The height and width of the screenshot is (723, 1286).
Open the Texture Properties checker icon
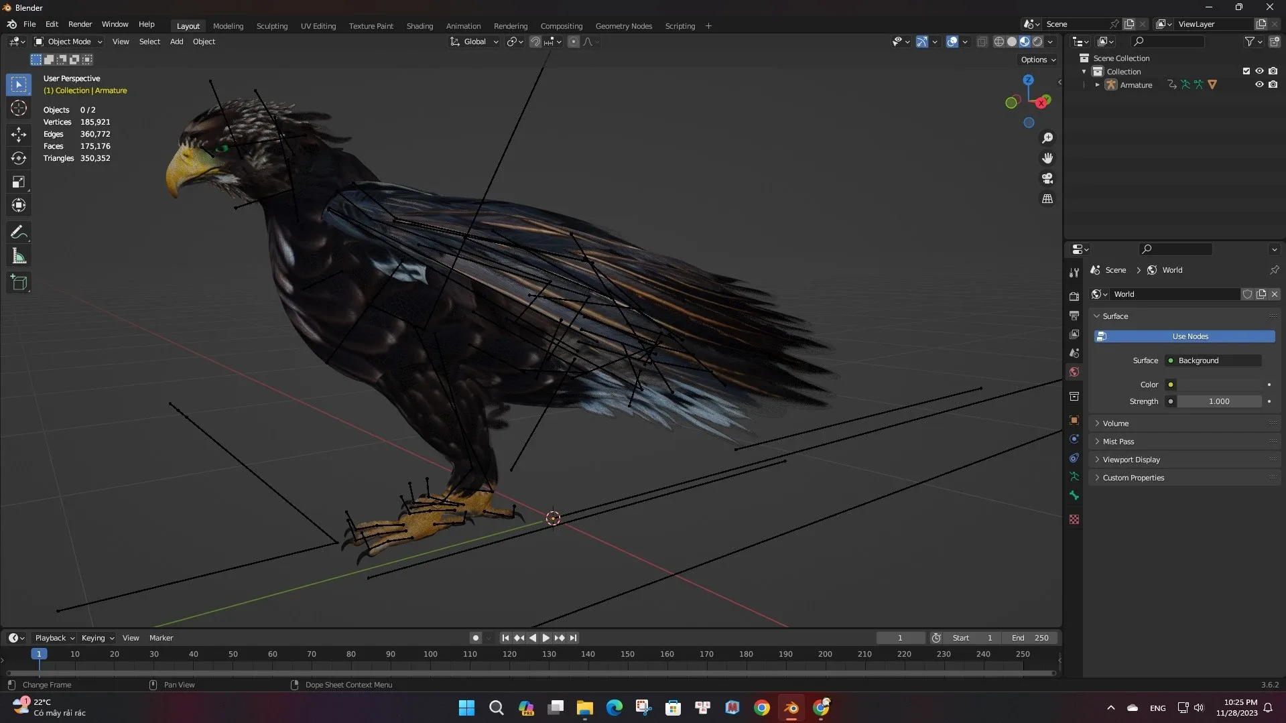(1074, 519)
